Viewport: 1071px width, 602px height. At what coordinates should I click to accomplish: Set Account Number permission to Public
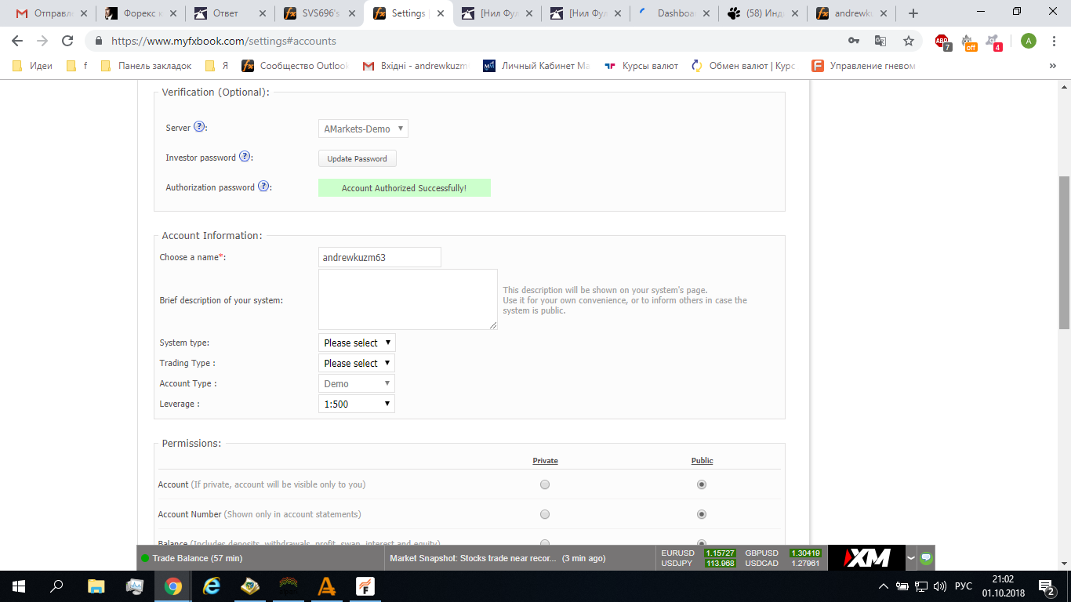tap(702, 514)
